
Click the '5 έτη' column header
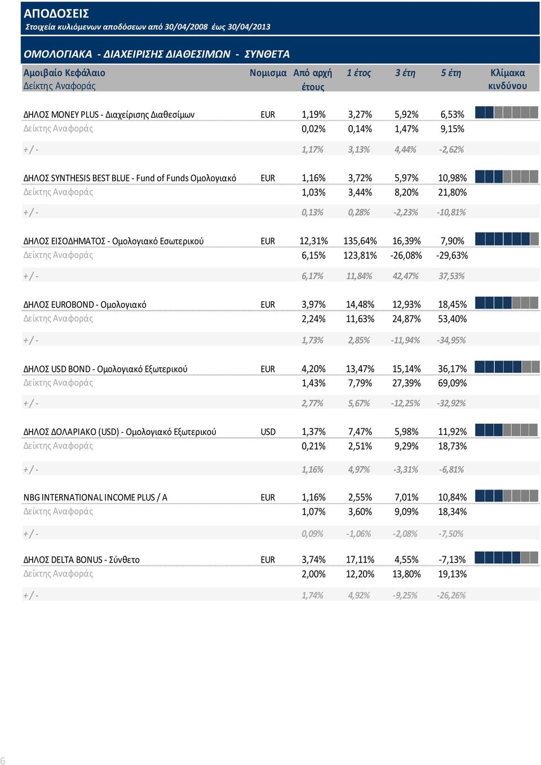coord(451,73)
